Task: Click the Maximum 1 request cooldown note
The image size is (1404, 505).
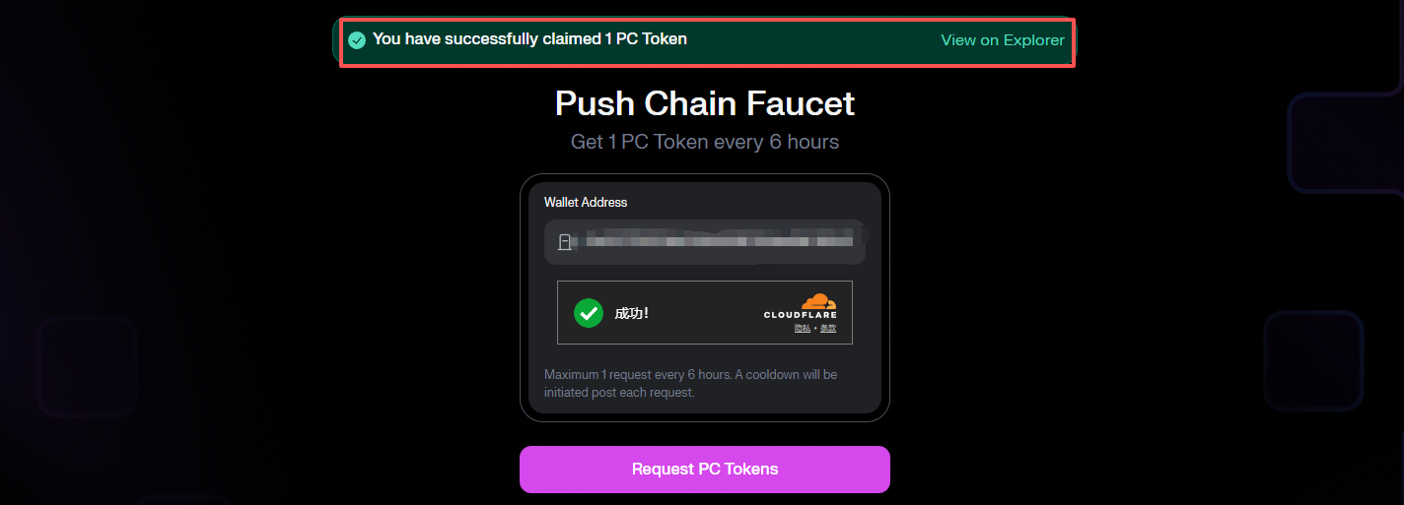Action: 690,383
